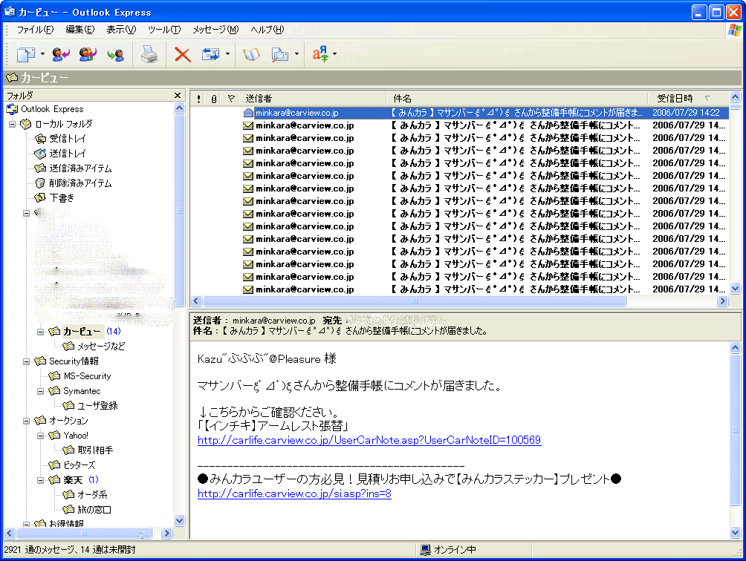Click the folder pane scroll right arrow
This screenshot has height=561, width=746.
click(x=166, y=534)
